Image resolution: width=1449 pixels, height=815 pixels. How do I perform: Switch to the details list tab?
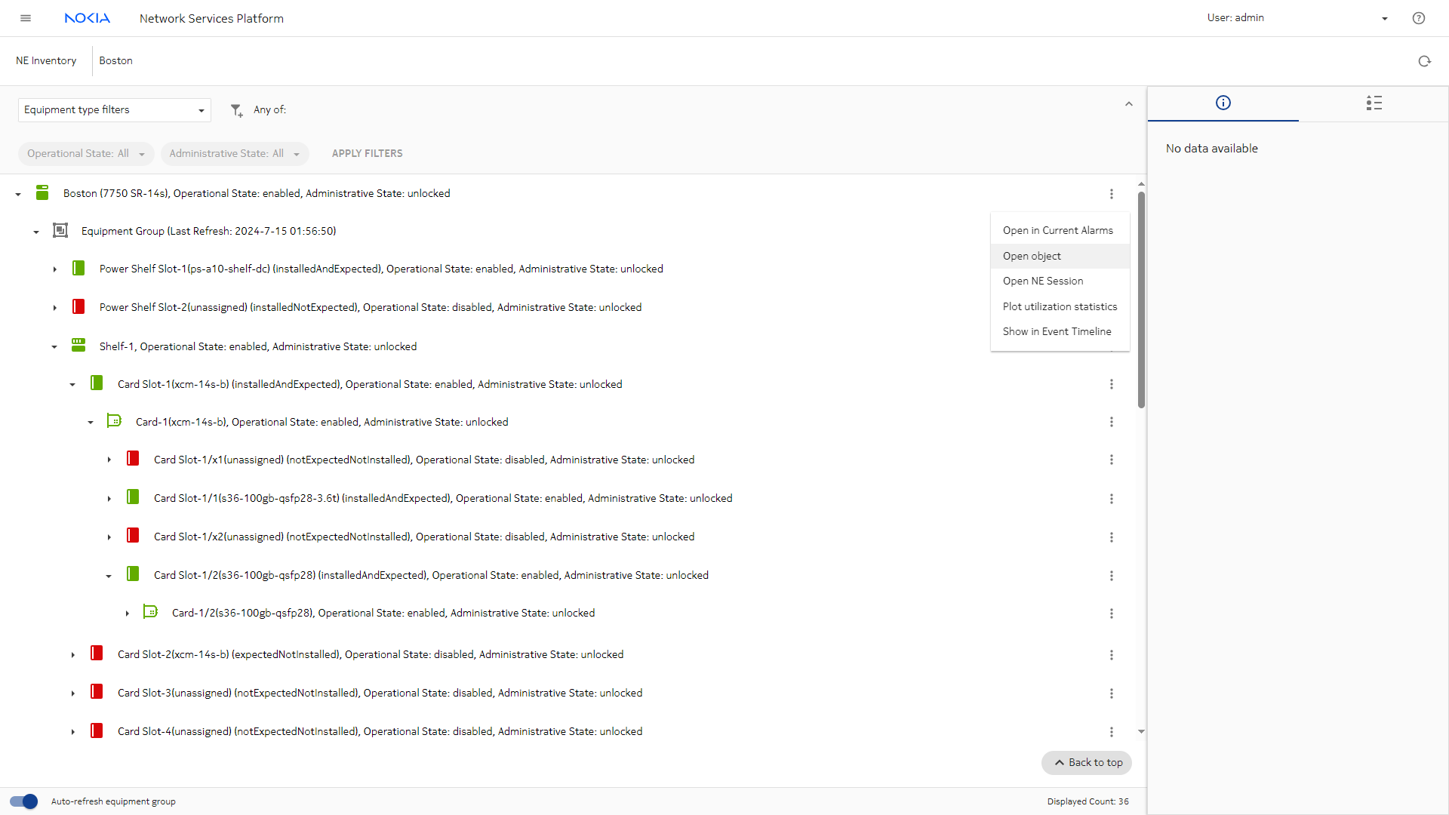(x=1374, y=103)
